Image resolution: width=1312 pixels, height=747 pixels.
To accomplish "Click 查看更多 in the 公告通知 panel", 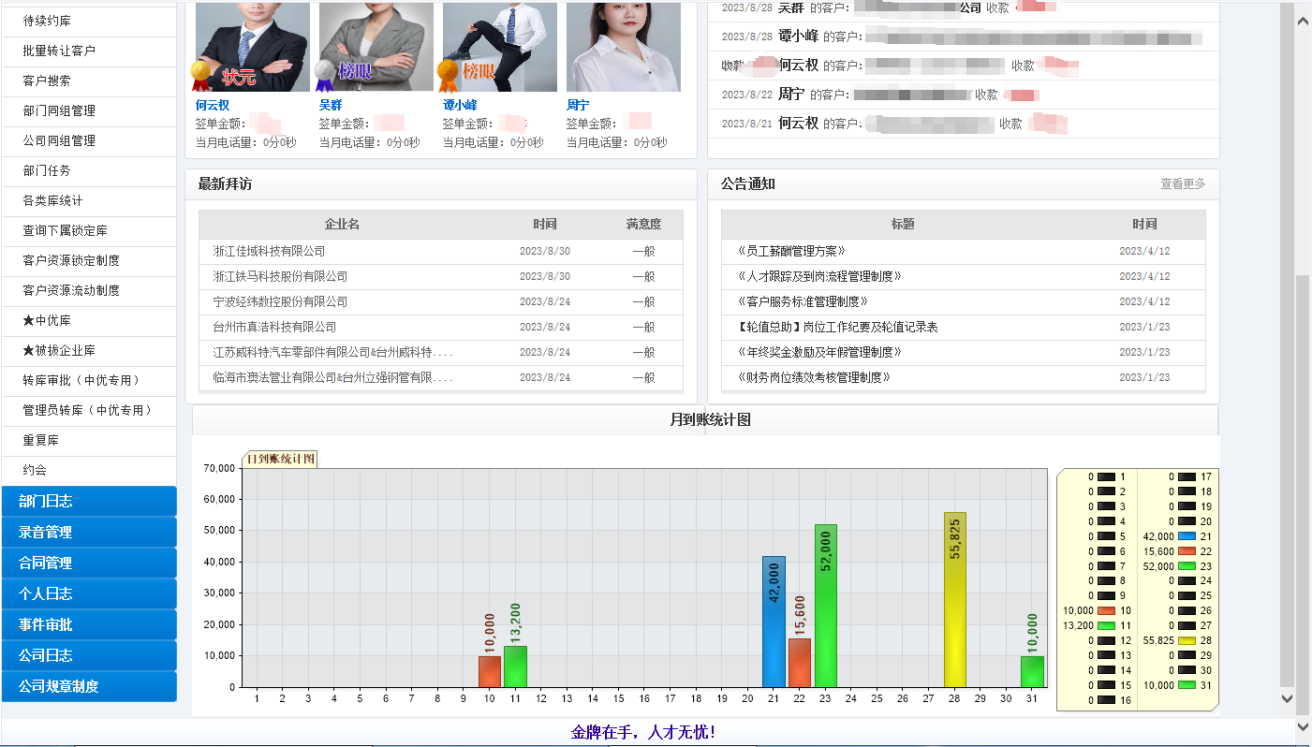I will click(x=1183, y=184).
